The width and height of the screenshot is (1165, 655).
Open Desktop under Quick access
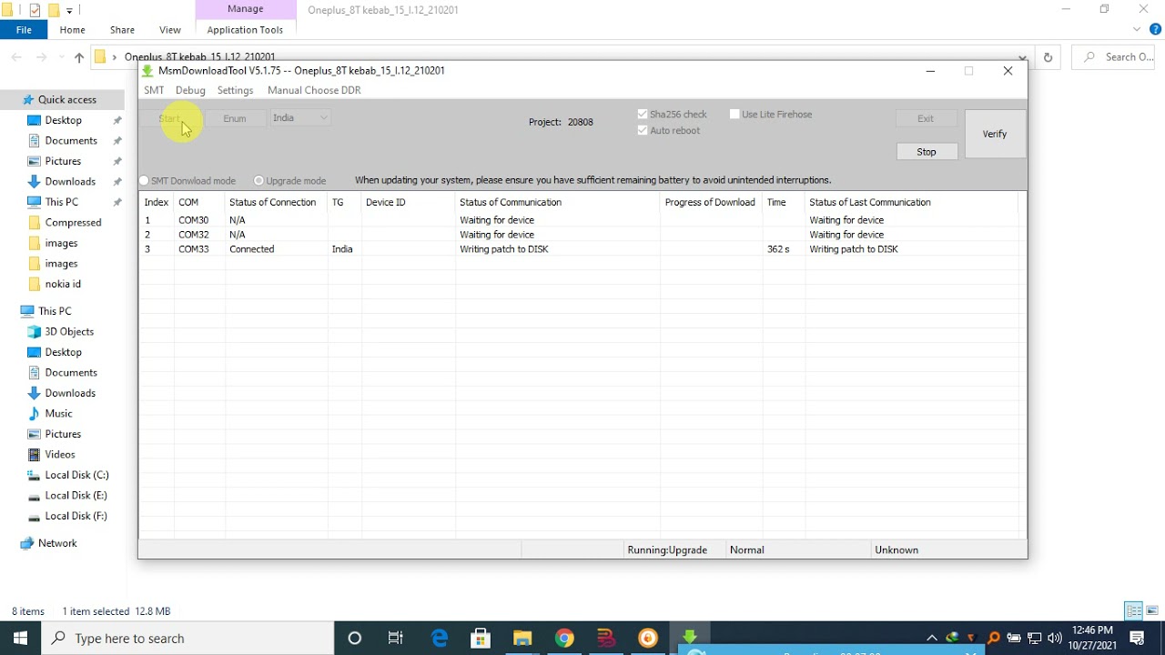pos(63,120)
